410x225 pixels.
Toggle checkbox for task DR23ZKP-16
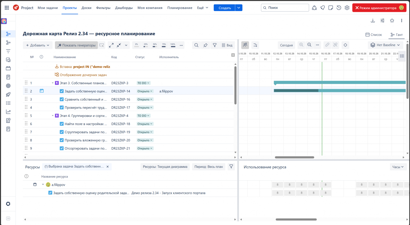(61, 99)
